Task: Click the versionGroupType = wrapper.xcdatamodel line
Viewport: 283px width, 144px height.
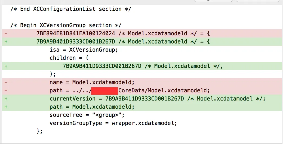Action: click(113, 123)
